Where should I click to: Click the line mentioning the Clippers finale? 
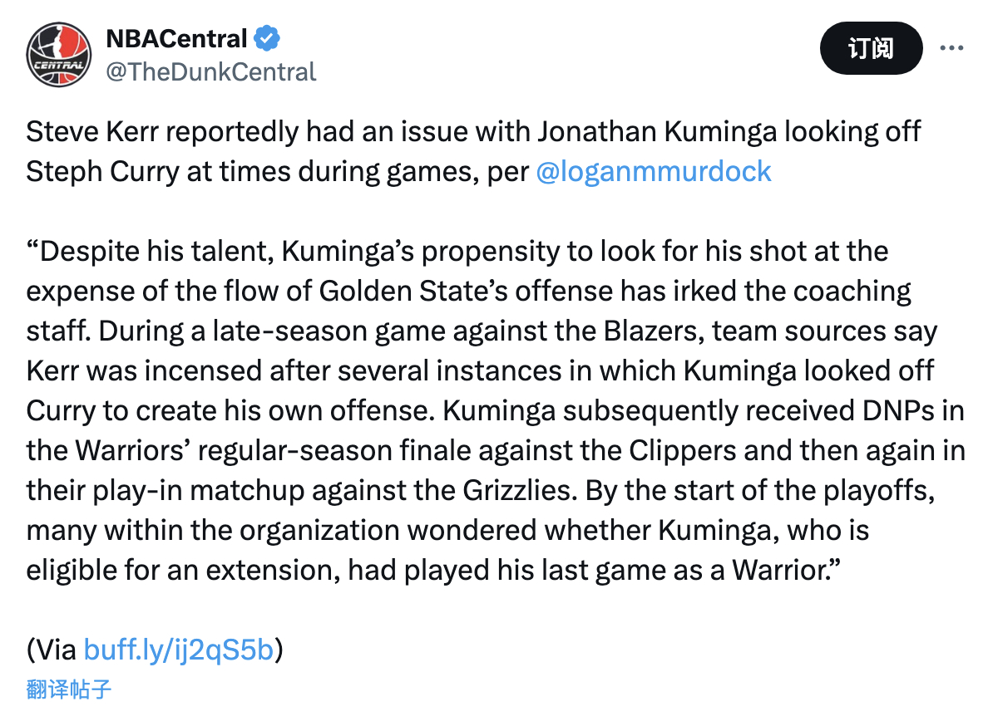point(496,451)
